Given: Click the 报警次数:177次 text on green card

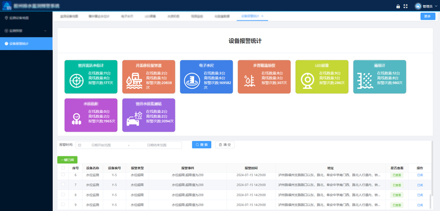Looking at the screenshot, I should click(101, 83).
